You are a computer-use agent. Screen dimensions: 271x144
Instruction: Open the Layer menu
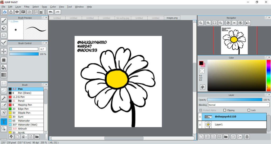[18, 7]
